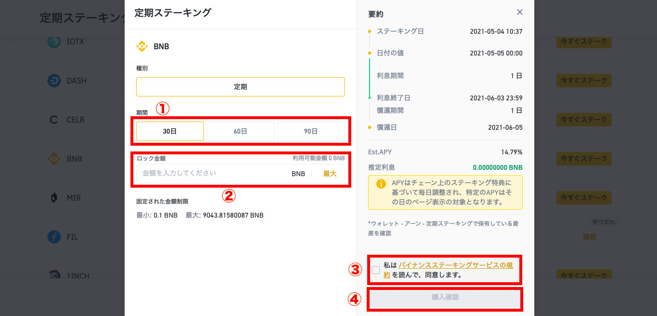
Task: Click the yellow info icon beside APY notice
Action: (x=381, y=184)
